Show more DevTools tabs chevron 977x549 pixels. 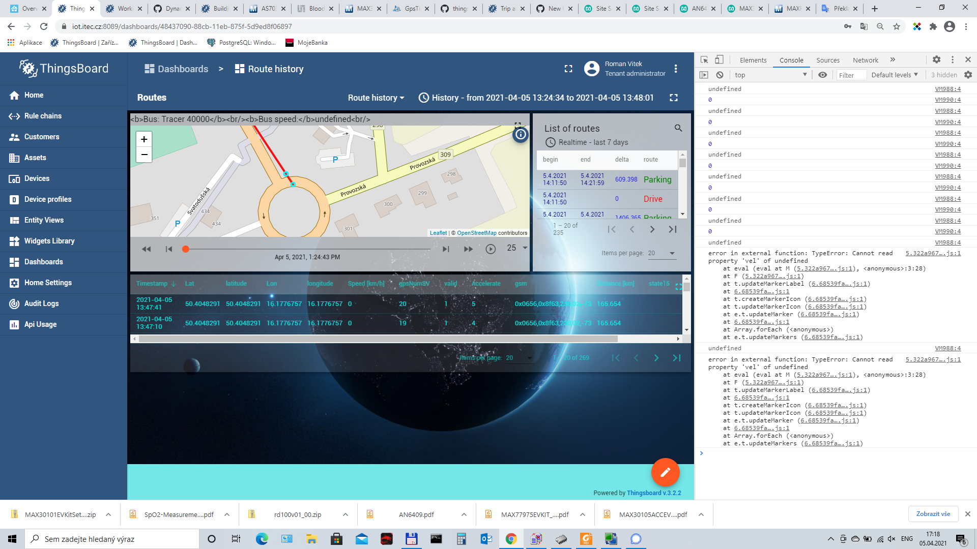coord(893,59)
